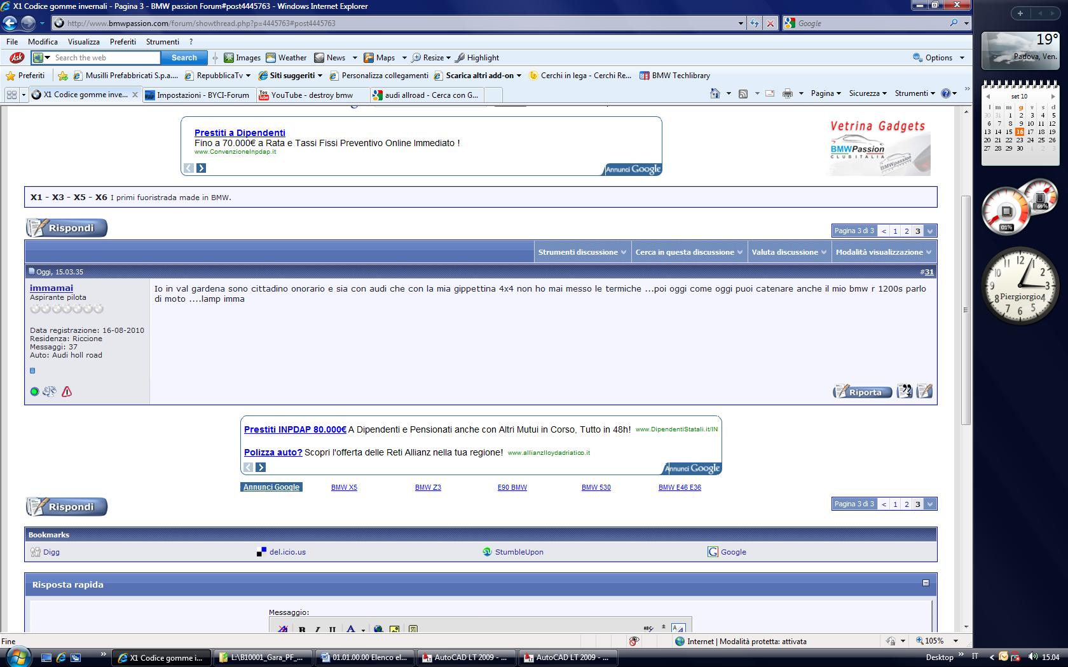
Task: Click the Riporta button in post
Action: pyautogui.click(x=862, y=392)
